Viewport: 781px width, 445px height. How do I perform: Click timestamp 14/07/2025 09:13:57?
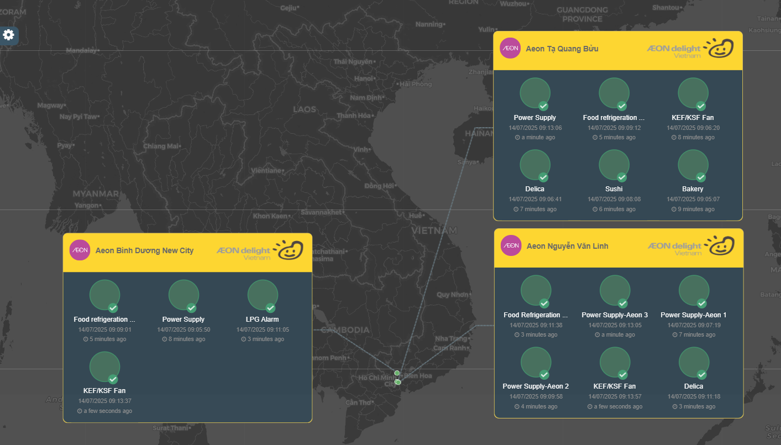(615, 396)
